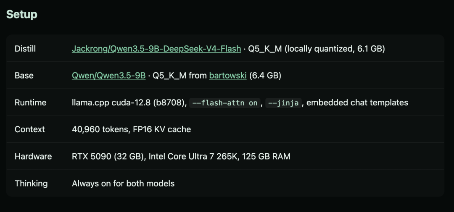Click the Q5_K_M from text in Base row
The image size is (454, 212).
click(x=180, y=76)
